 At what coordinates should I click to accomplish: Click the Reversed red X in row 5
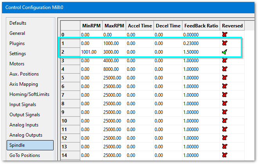pos(225,77)
